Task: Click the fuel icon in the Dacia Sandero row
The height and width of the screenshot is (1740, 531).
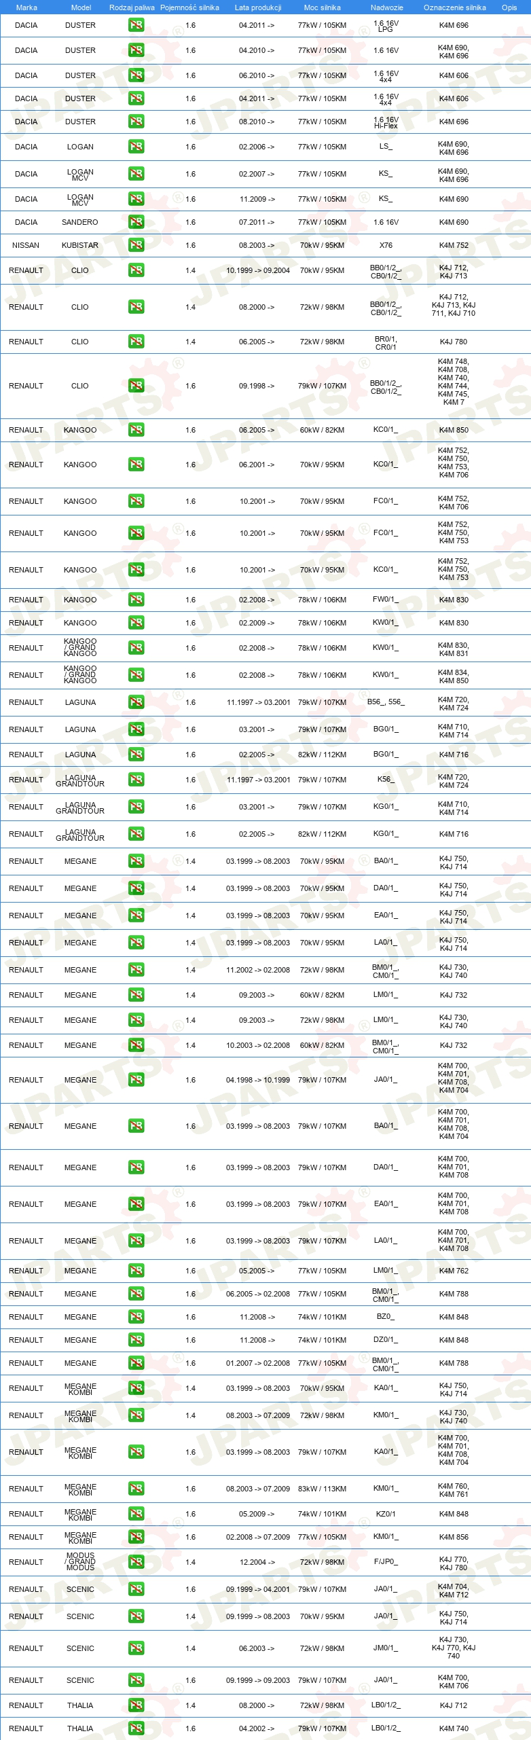Action: (x=136, y=222)
